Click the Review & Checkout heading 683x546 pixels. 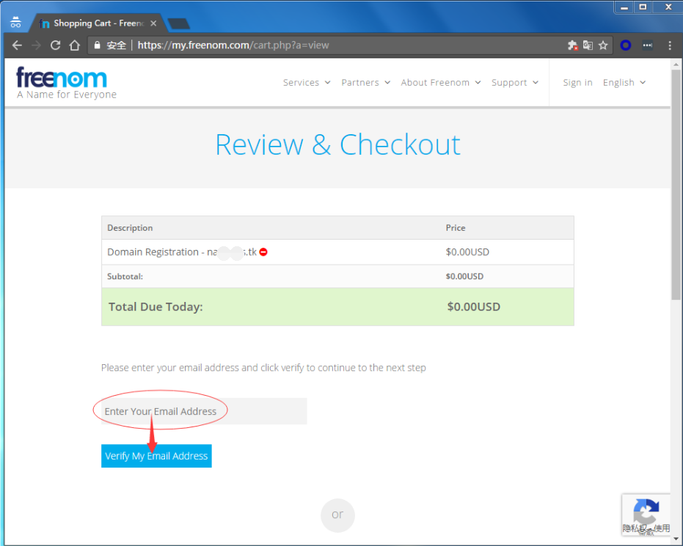[x=337, y=145]
